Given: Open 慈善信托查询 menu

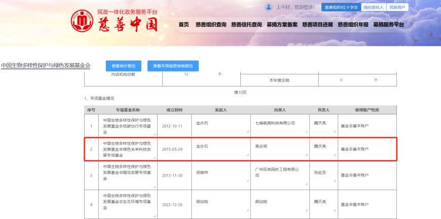Looking at the screenshot, I should pos(246,25).
